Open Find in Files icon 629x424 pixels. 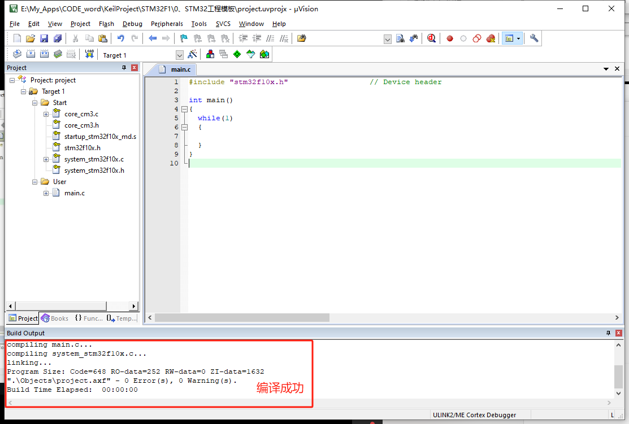coord(301,38)
